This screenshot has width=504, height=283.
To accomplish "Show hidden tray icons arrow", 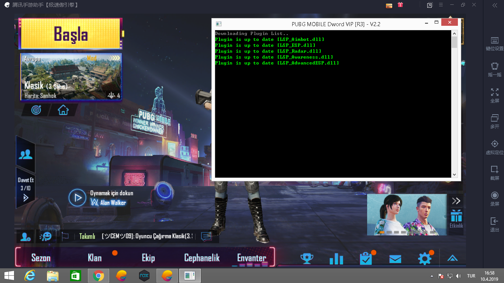I will [432, 276].
